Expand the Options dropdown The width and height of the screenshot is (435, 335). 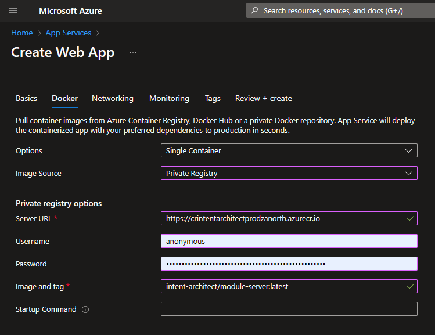289,151
